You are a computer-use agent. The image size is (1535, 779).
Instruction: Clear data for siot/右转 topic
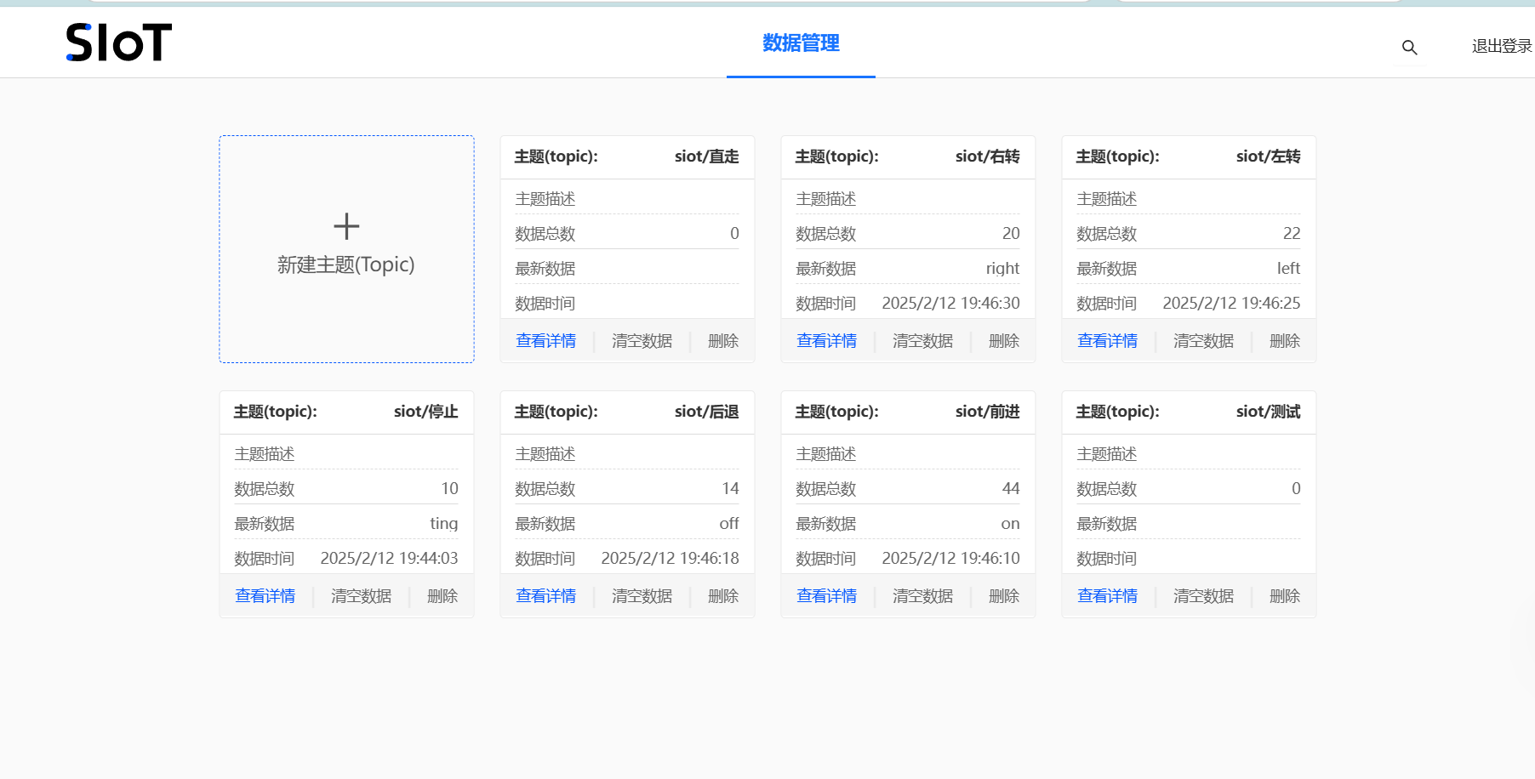click(922, 341)
